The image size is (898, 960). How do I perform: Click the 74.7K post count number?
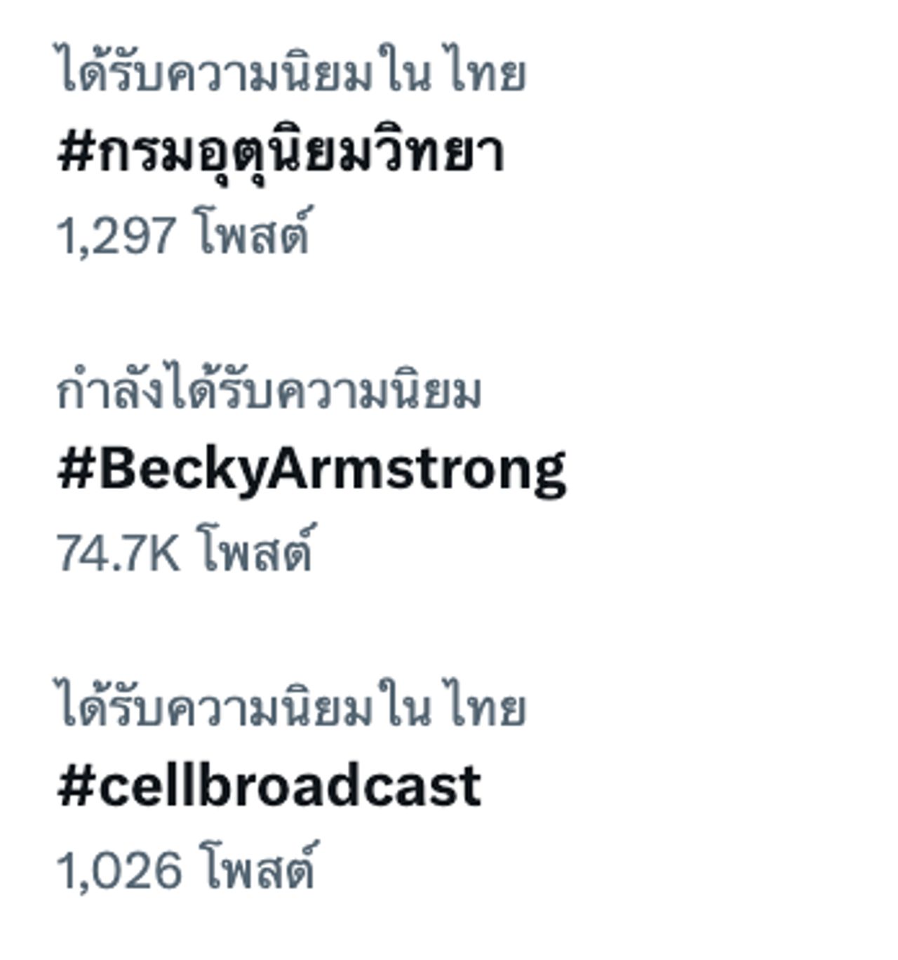pos(118,553)
